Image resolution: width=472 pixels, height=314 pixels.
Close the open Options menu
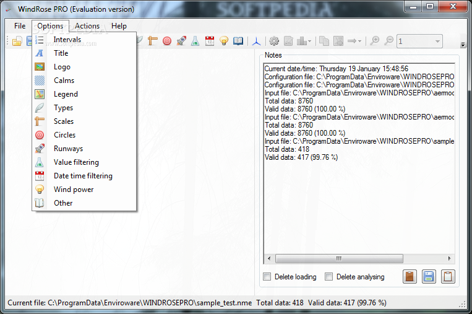coord(50,26)
